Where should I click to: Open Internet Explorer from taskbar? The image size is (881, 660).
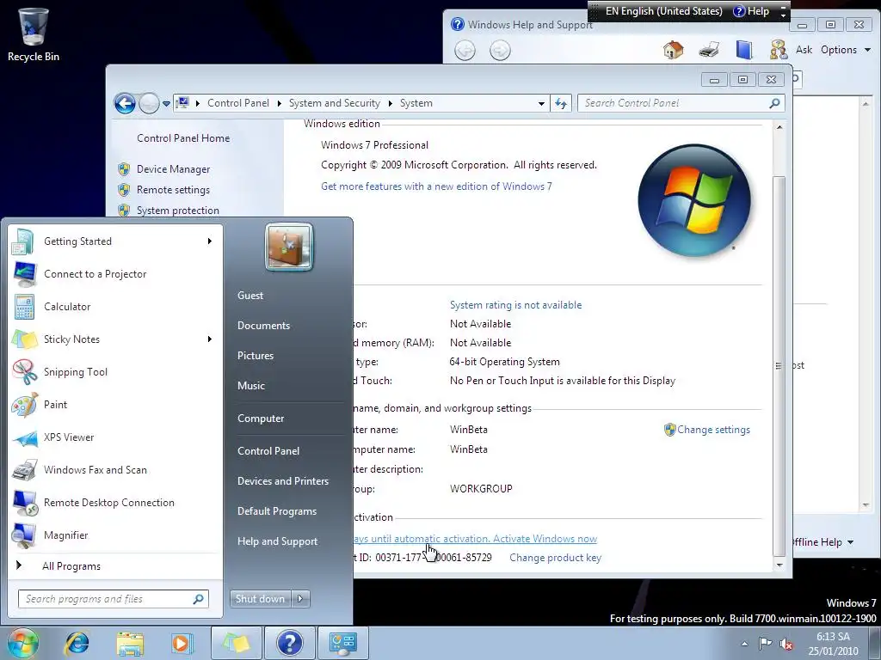(77, 643)
